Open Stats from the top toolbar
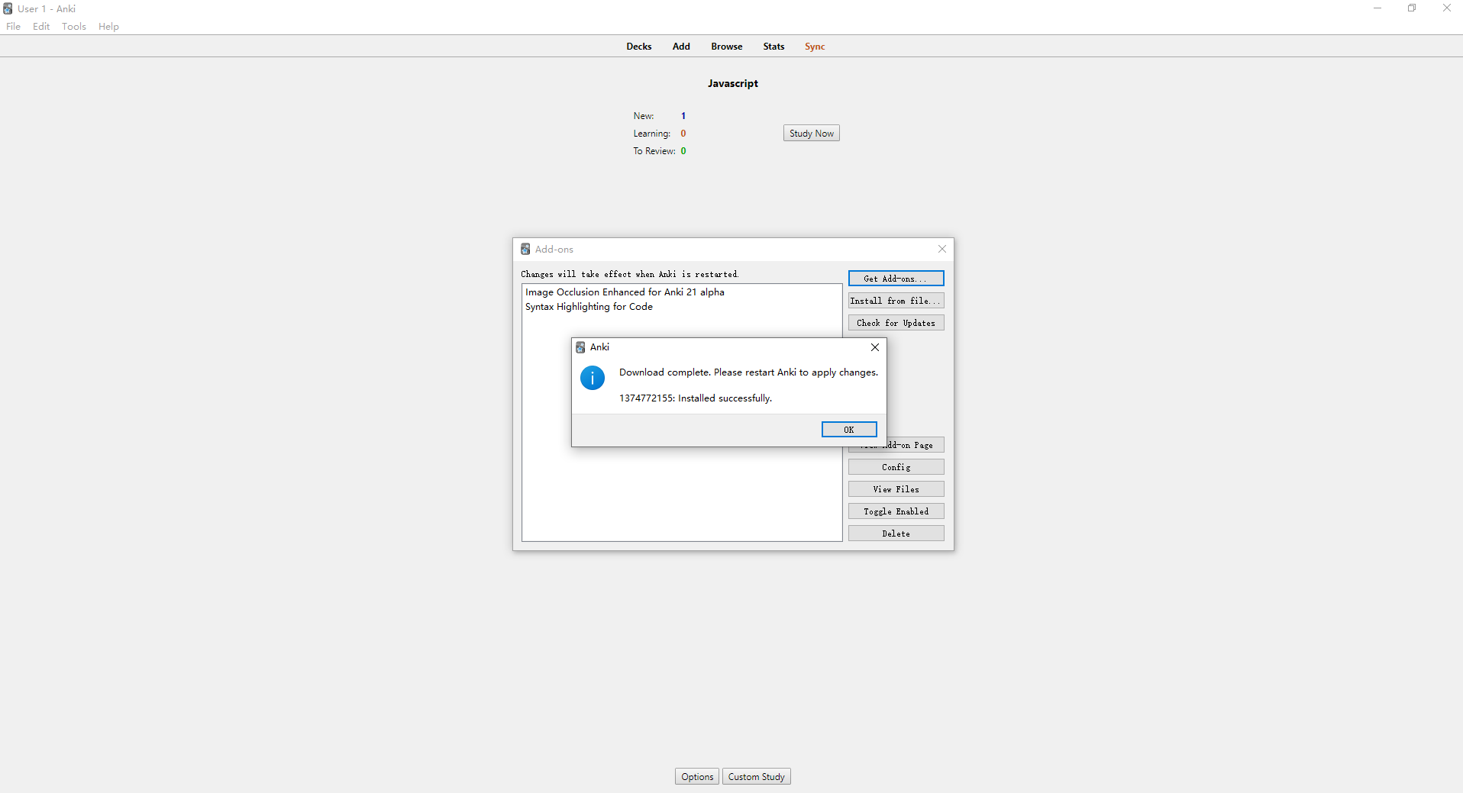The image size is (1463, 793). coord(773,47)
